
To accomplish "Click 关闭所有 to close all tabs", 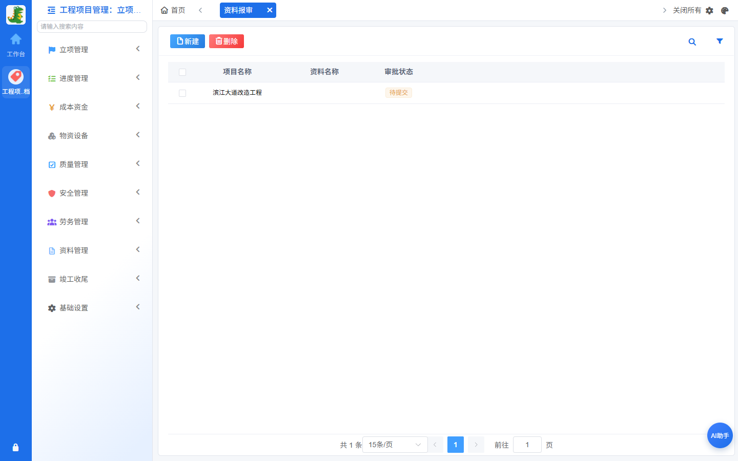I will coord(687,10).
